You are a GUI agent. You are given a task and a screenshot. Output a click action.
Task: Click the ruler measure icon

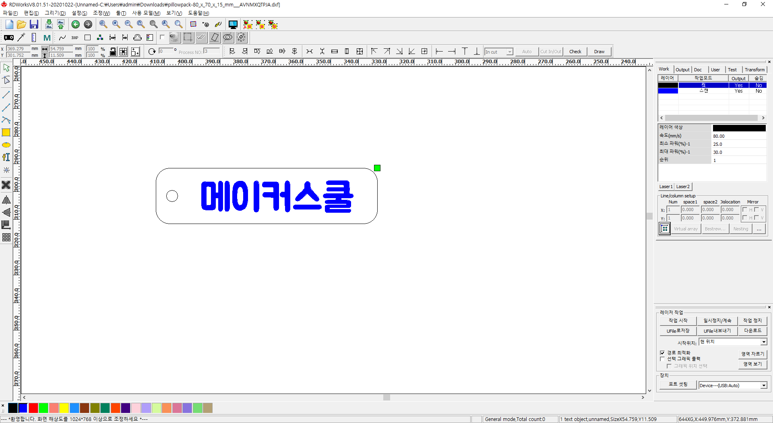(34, 37)
